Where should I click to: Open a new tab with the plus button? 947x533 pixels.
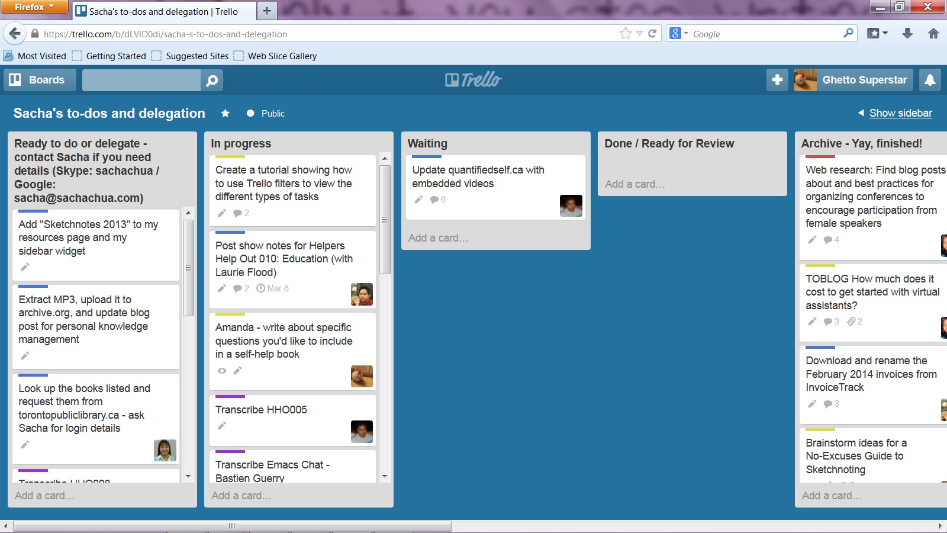pos(266,11)
